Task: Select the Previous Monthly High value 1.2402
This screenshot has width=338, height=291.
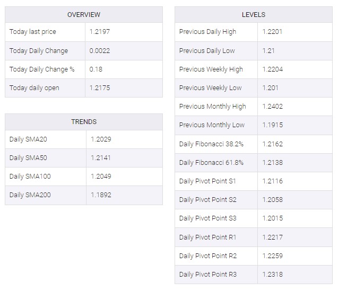Action: (x=273, y=107)
